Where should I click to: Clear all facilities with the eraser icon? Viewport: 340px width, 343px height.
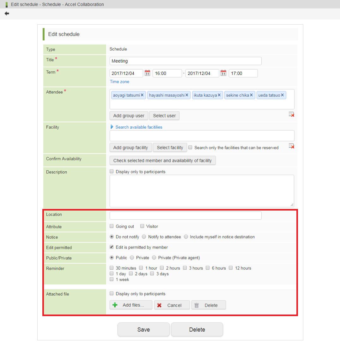291,146
